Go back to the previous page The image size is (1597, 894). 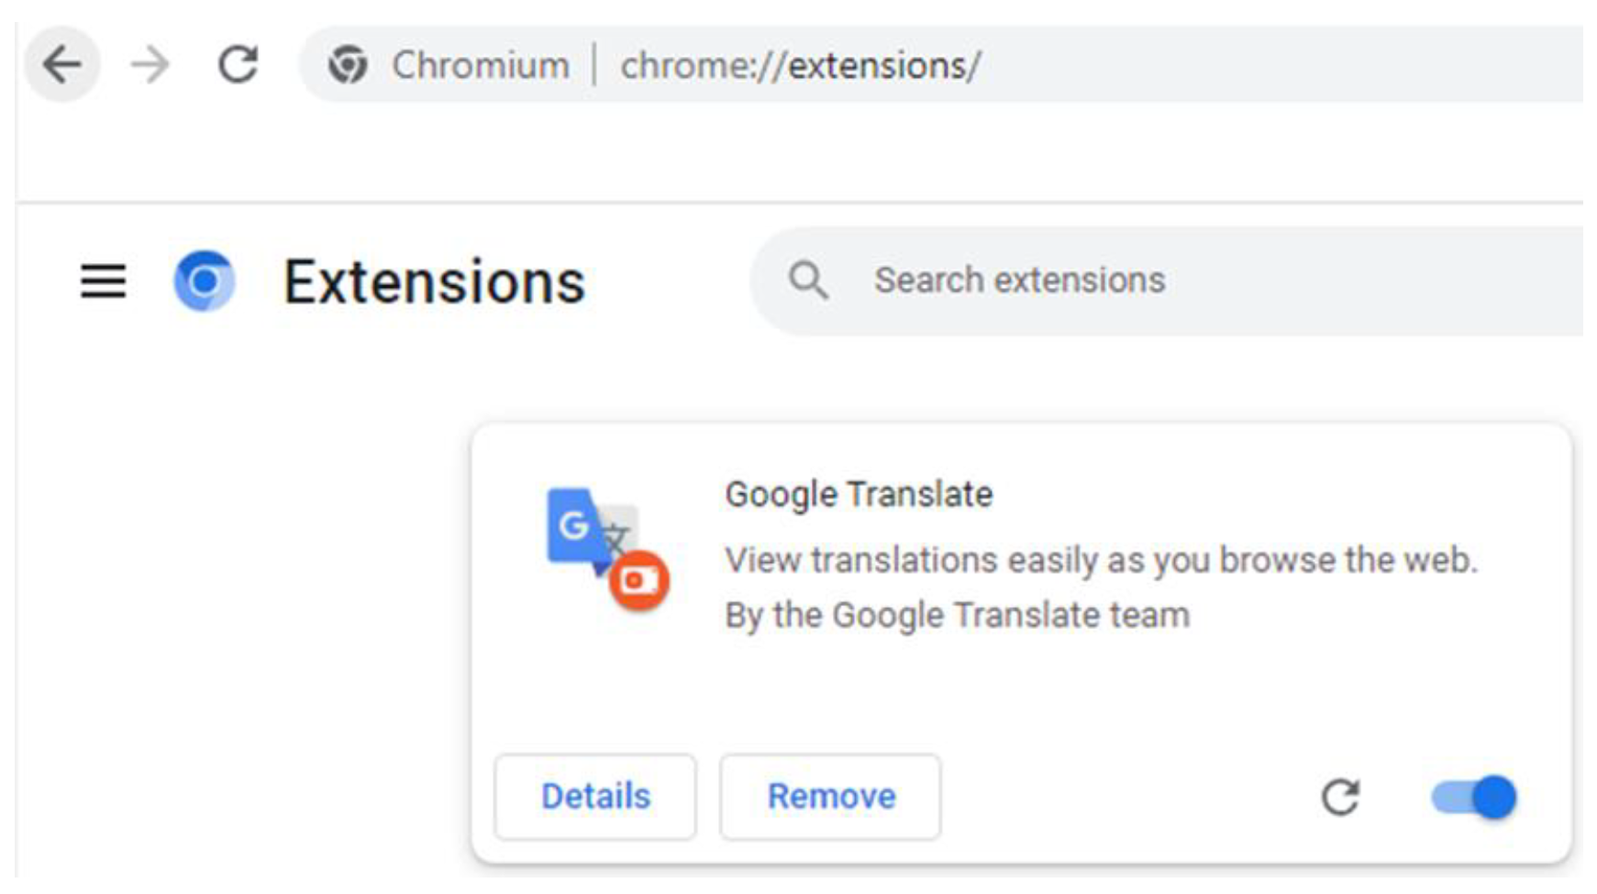[62, 65]
